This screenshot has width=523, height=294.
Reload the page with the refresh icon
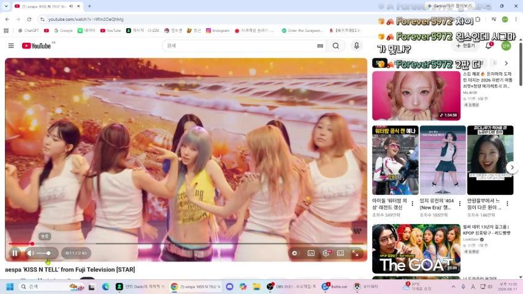29,20
